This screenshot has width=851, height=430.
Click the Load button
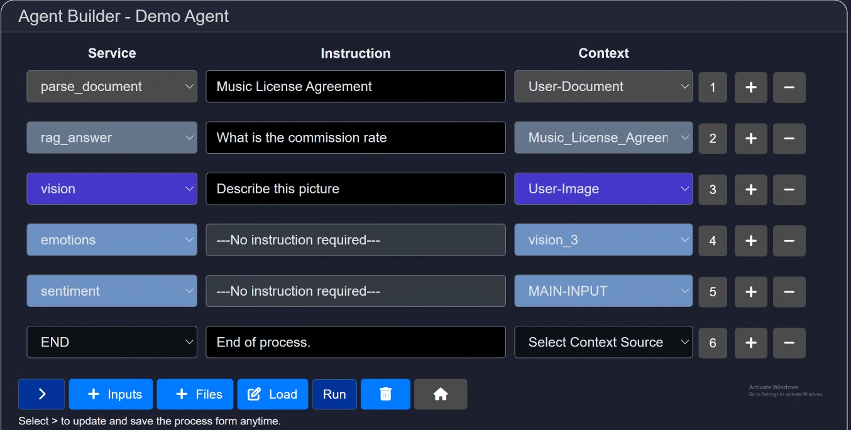[x=273, y=394]
